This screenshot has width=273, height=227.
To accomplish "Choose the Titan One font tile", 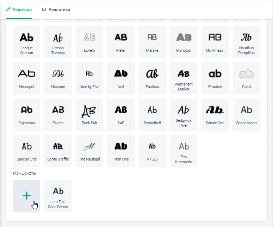I will pyautogui.click(x=121, y=151).
